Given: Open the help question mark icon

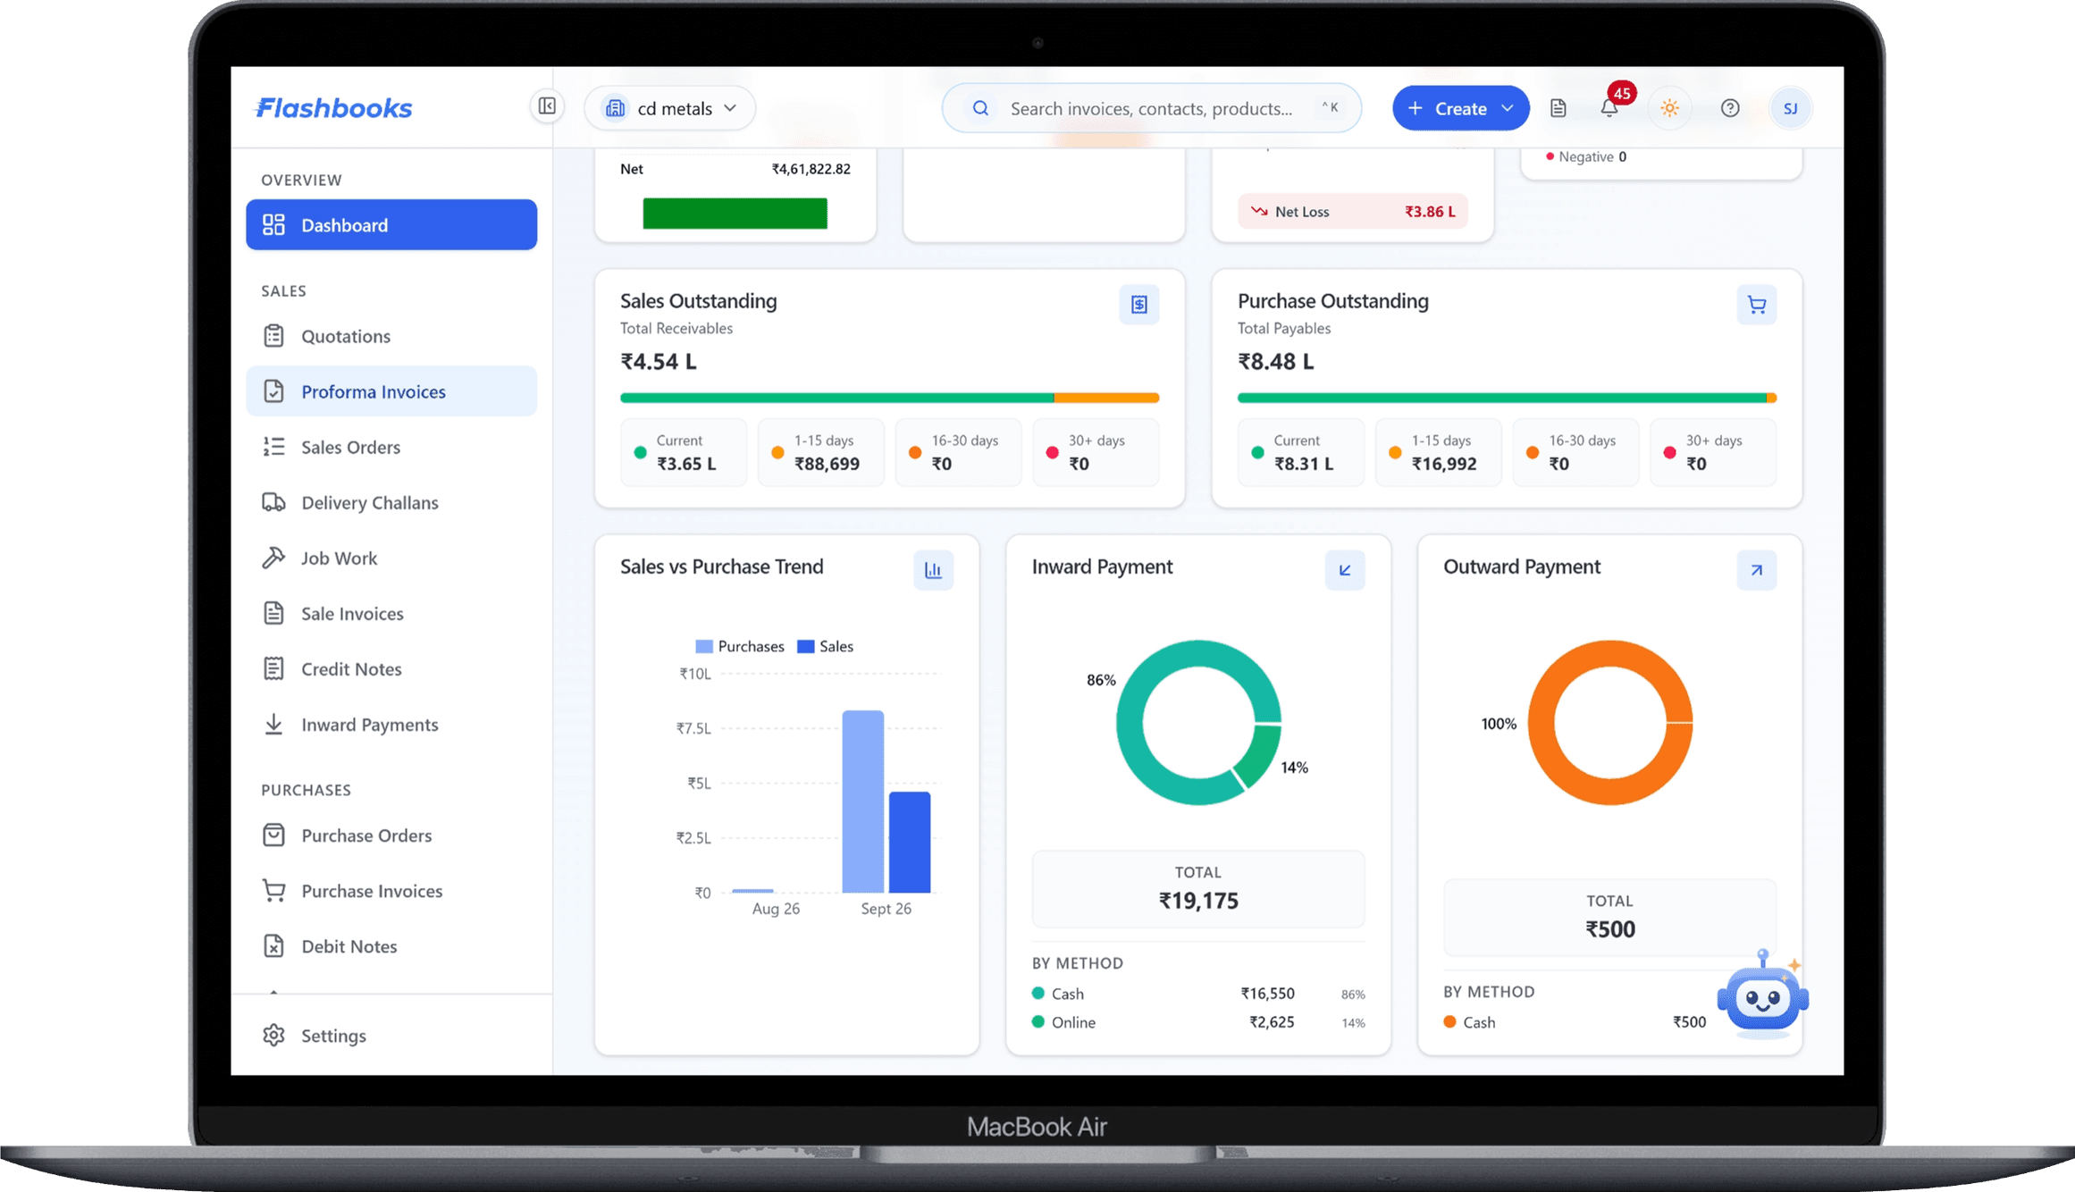Looking at the screenshot, I should (x=1730, y=108).
